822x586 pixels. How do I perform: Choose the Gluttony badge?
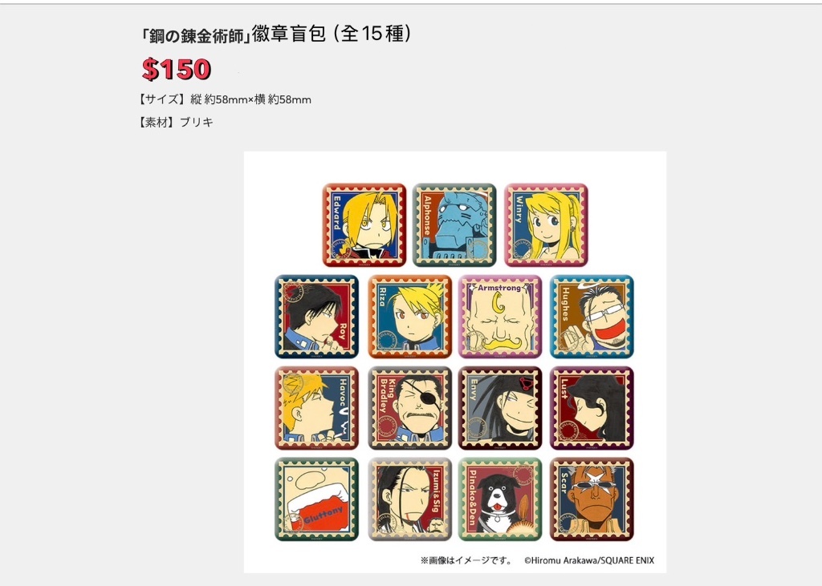point(316,499)
